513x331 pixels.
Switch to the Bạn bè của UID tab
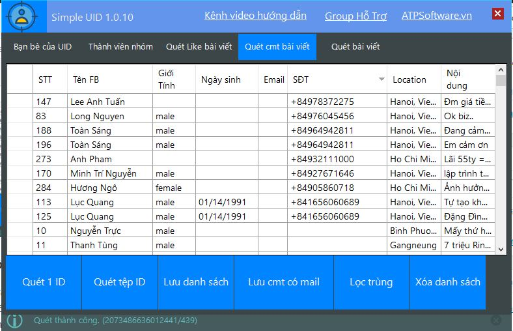coord(42,47)
